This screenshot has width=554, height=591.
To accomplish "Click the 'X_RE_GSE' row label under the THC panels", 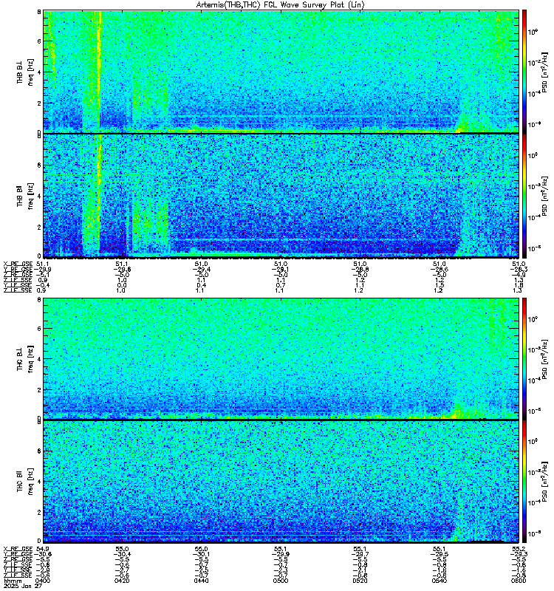I will click(x=18, y=549).
